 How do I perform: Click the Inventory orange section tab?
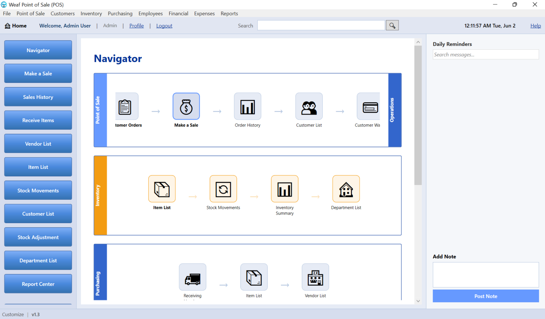100,195
